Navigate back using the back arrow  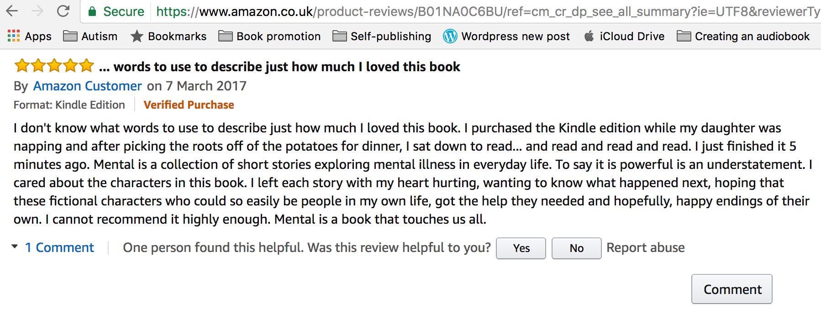(x=11, y=11)
